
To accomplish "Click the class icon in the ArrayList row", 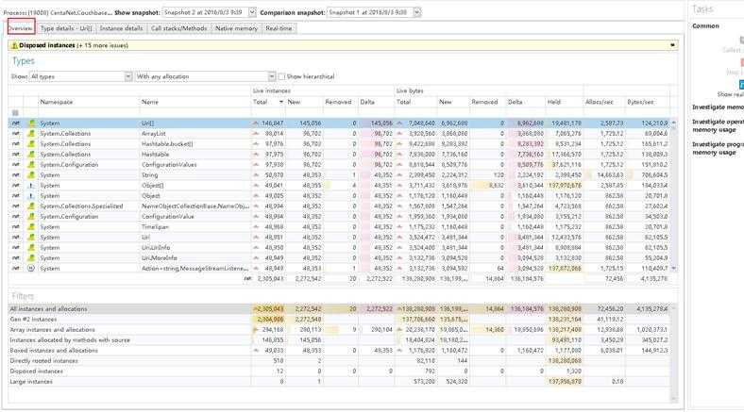I will 31,133.
